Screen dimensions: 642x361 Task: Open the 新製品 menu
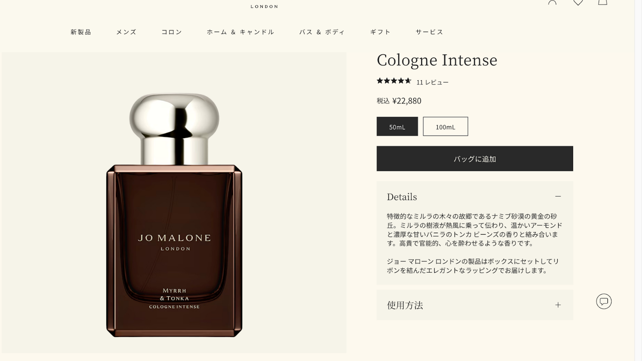pos(81,32)
